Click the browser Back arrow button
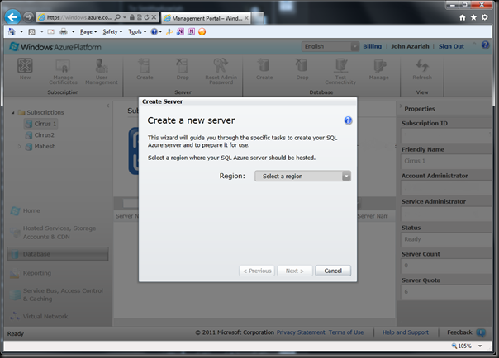This screenshot has height=358, width=499. point(12,17)
